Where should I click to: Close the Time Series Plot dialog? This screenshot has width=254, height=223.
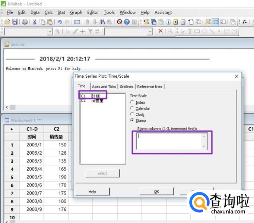tap(236, 76)
